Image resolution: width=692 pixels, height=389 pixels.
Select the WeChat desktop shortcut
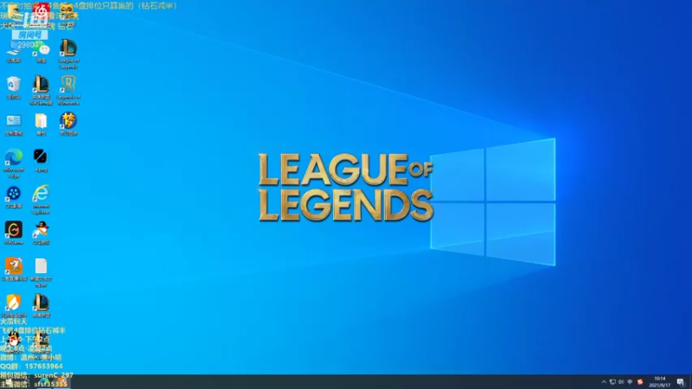tap(41, 54)
